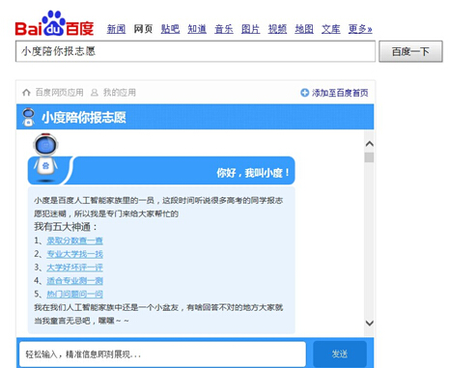
Task: Click the 我有五大神通： text
Action: pyautogui.click(x=66, y=227)
